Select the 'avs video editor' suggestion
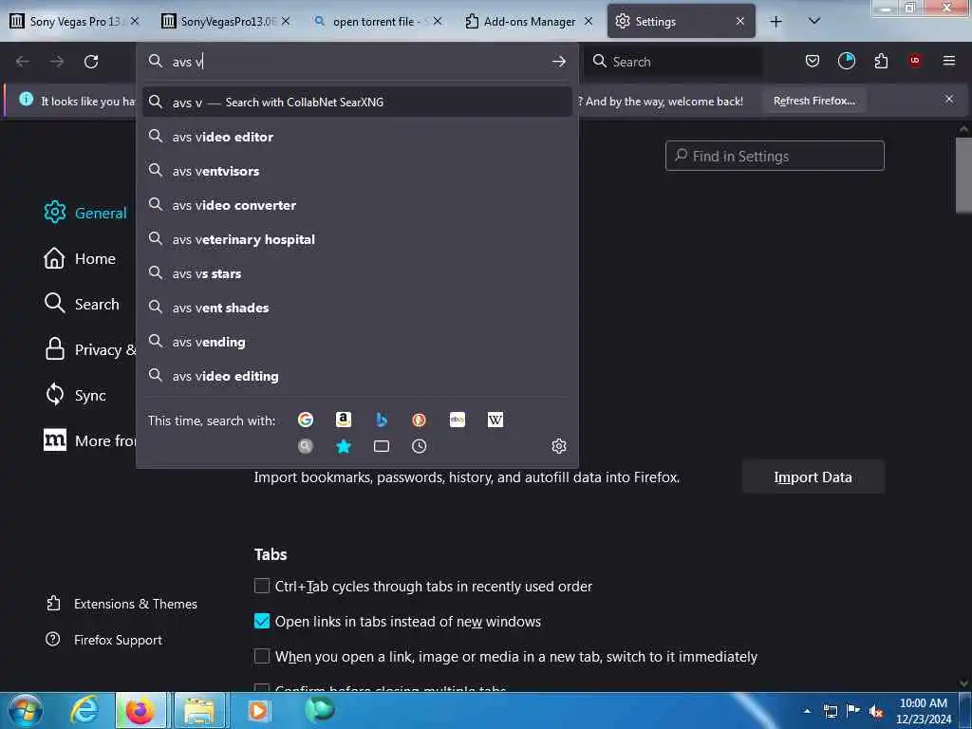 [x=357, y=137]
